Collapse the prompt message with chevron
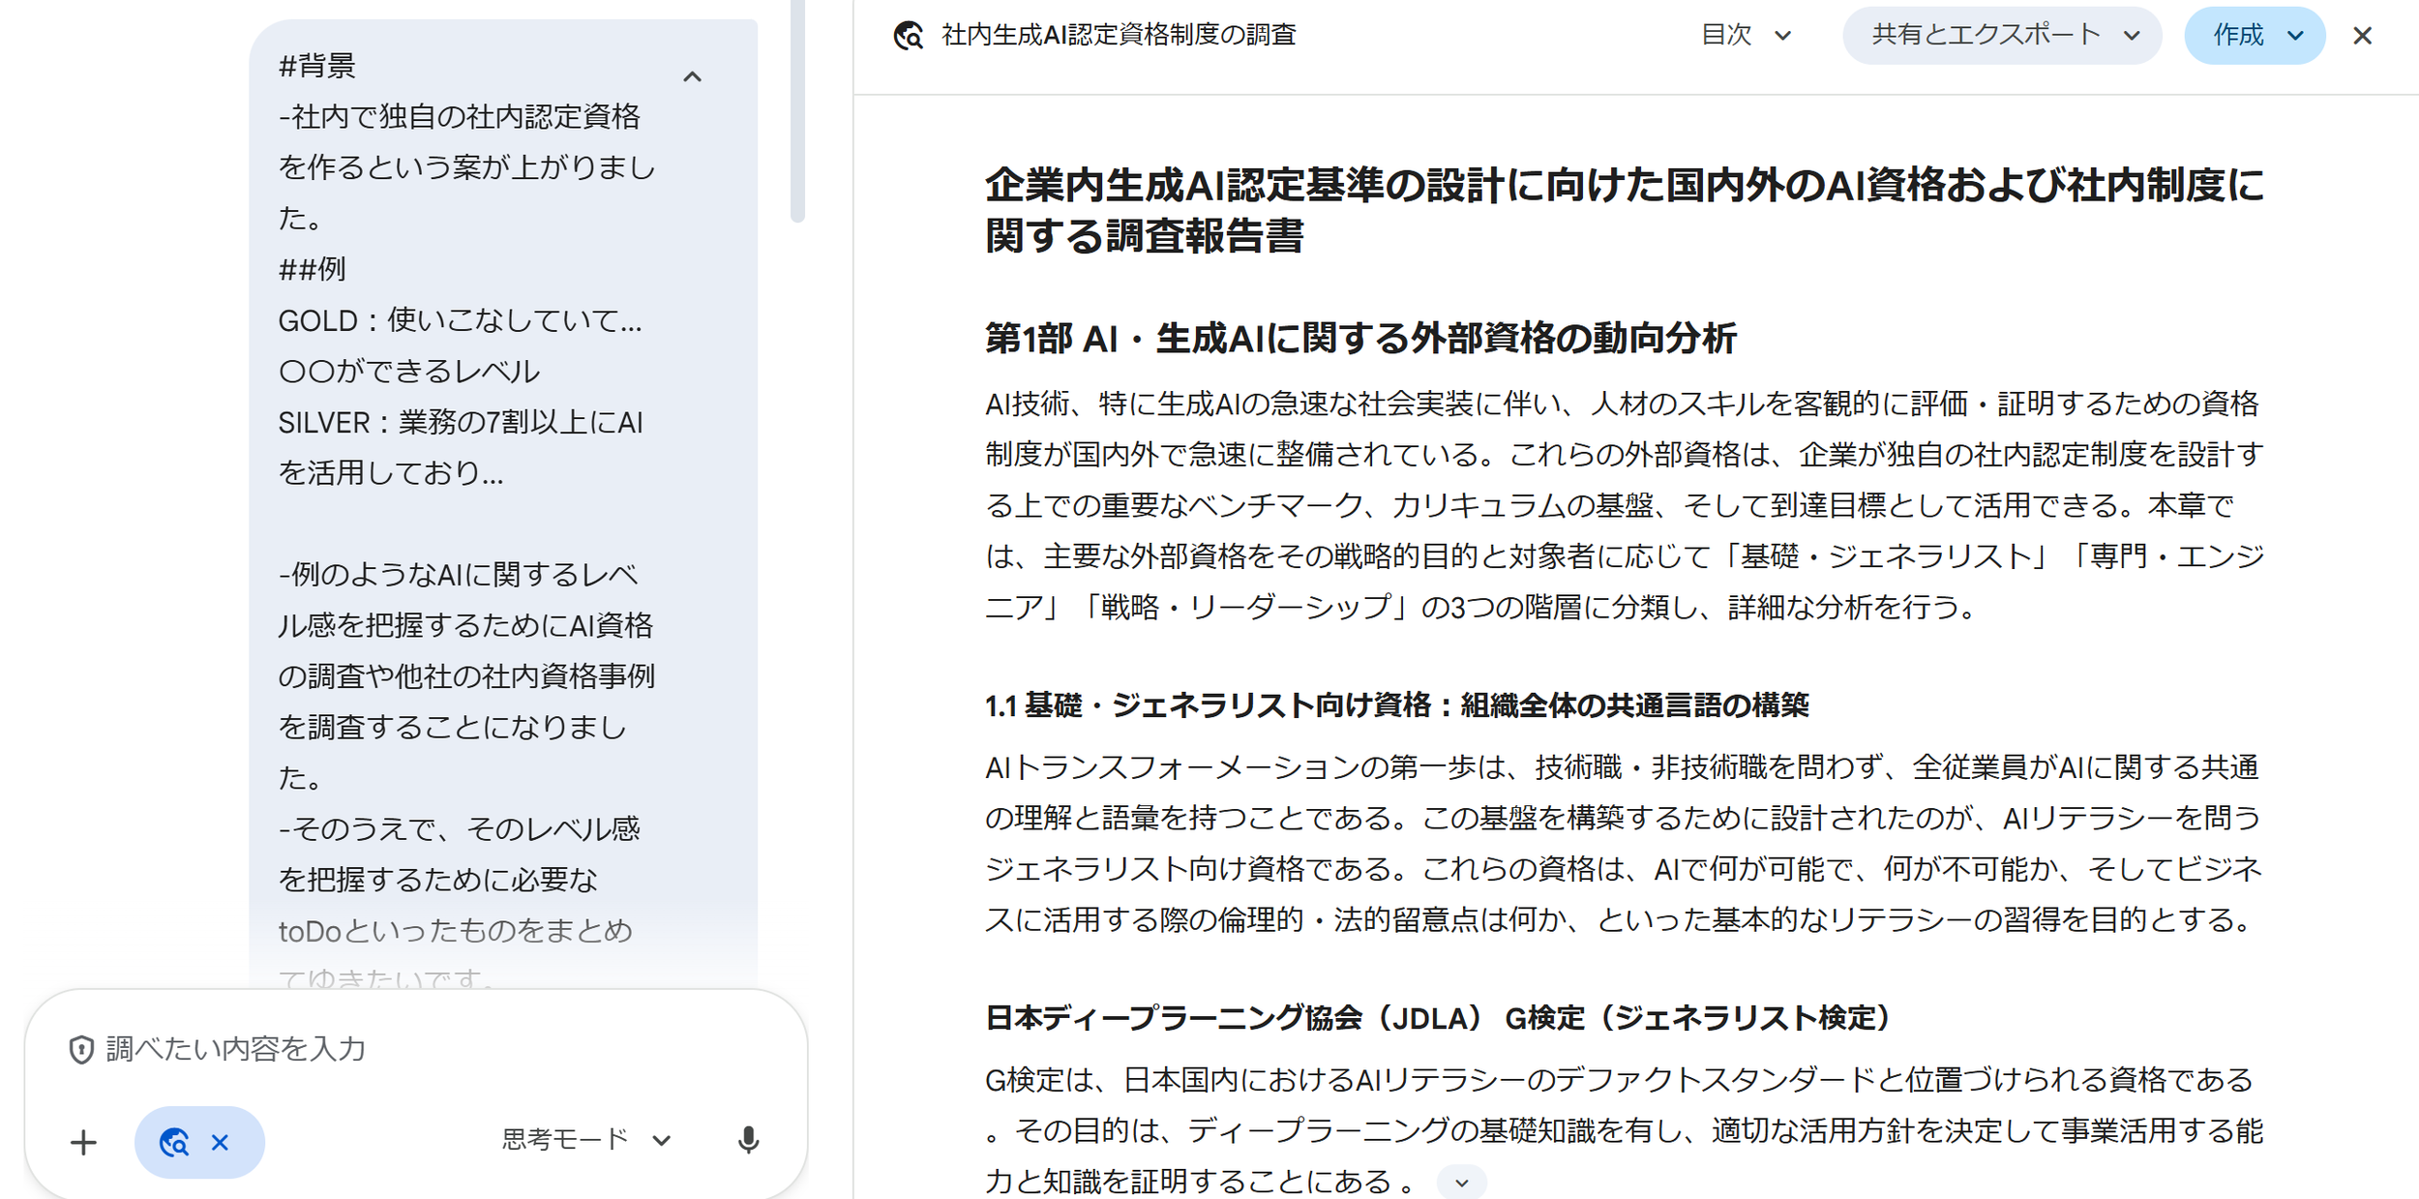This screenshot has height=1199, width=2419. 692,76
